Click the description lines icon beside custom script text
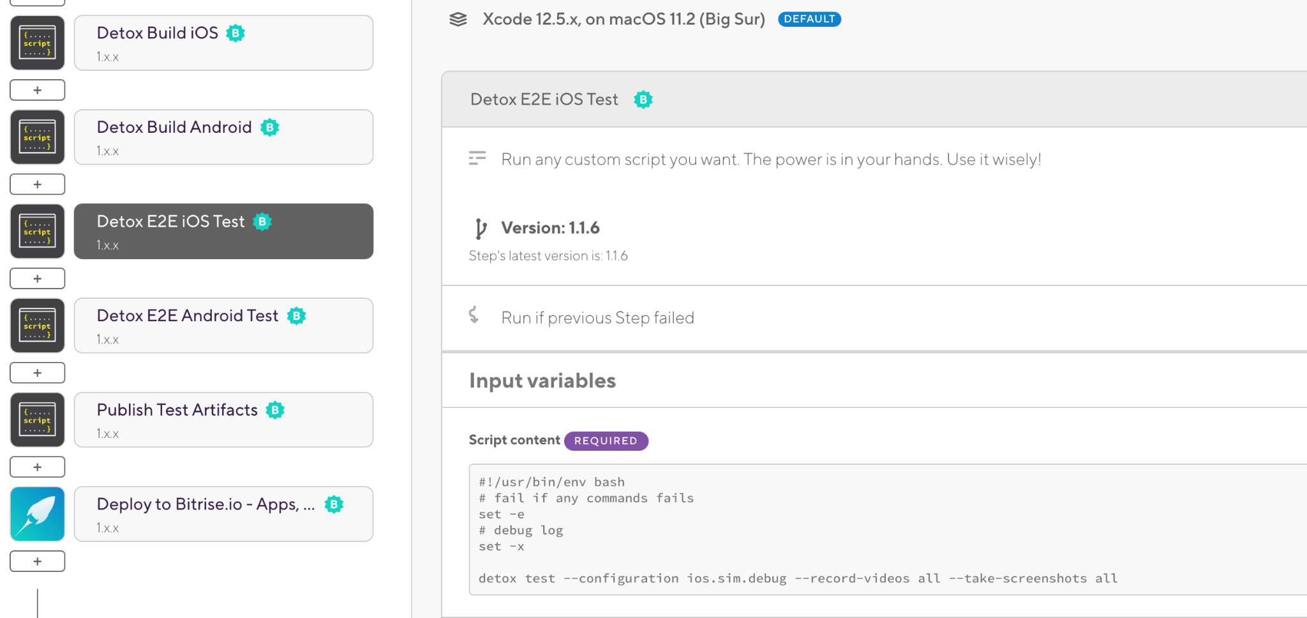The image size is (1307, 618). 477,158
